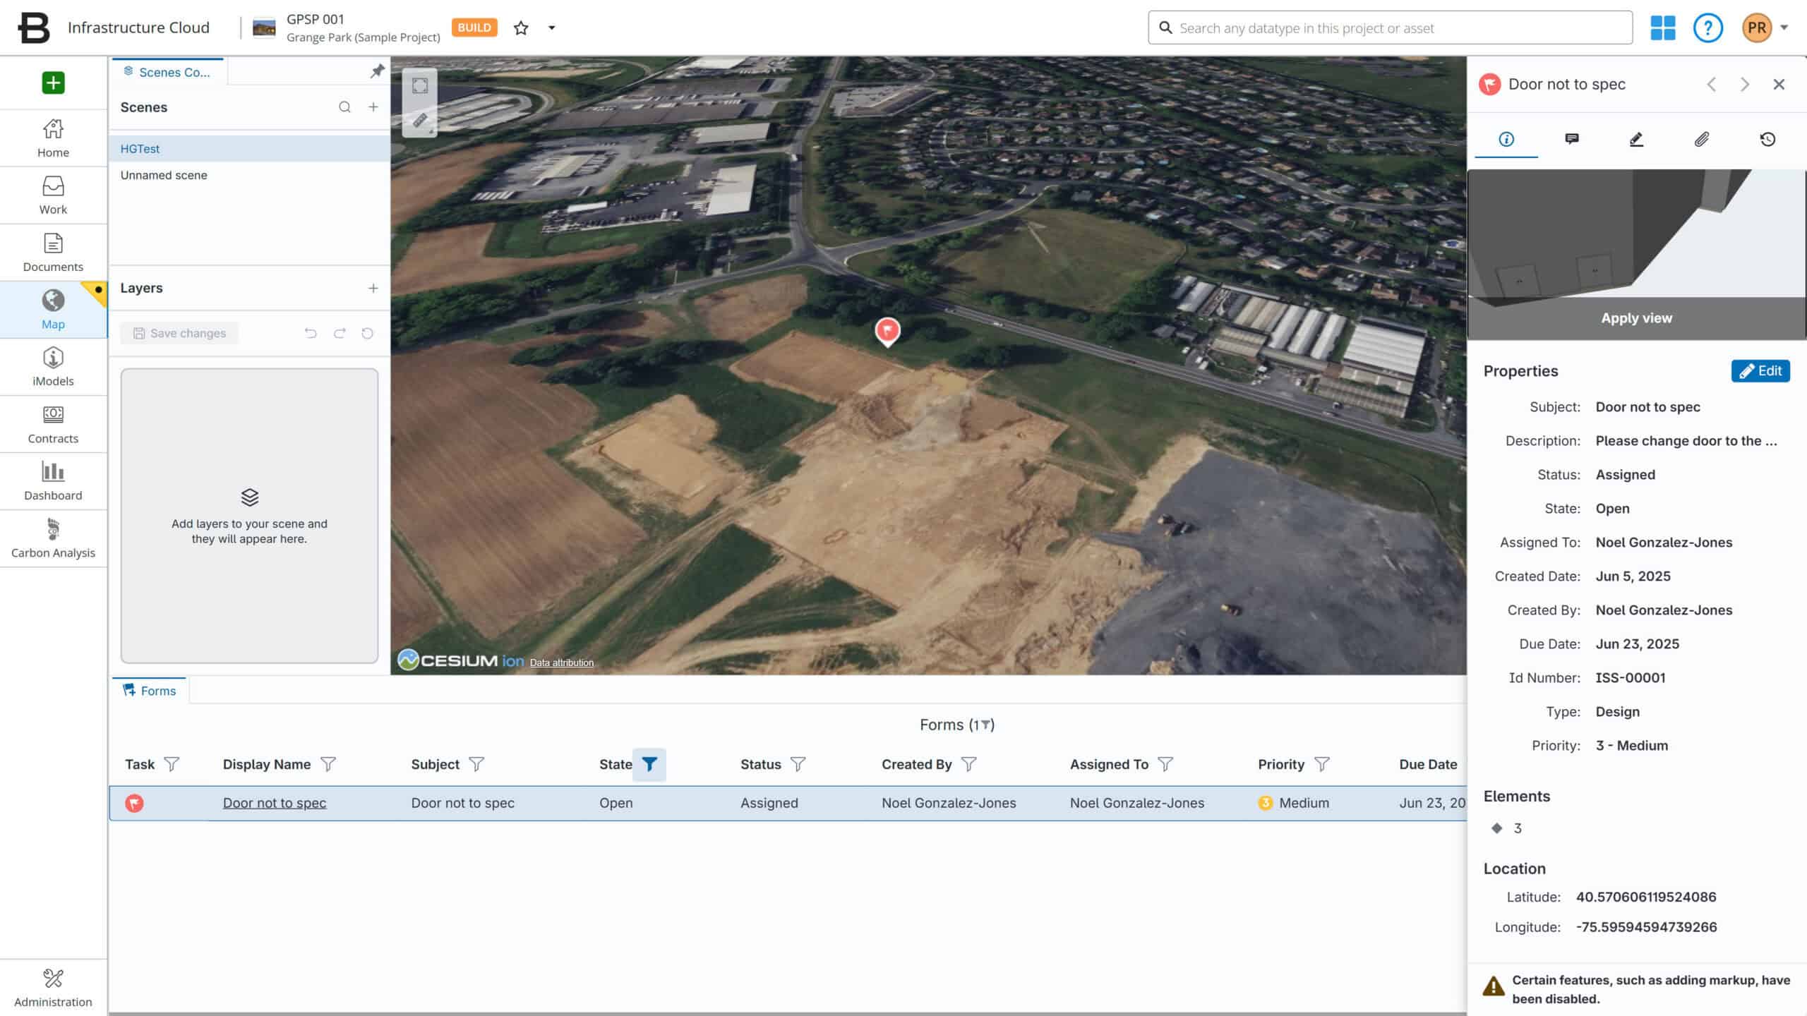Screen dimensions: 1807x1016
Task: Open the help question mark
Action: [x=1708, y=28]
